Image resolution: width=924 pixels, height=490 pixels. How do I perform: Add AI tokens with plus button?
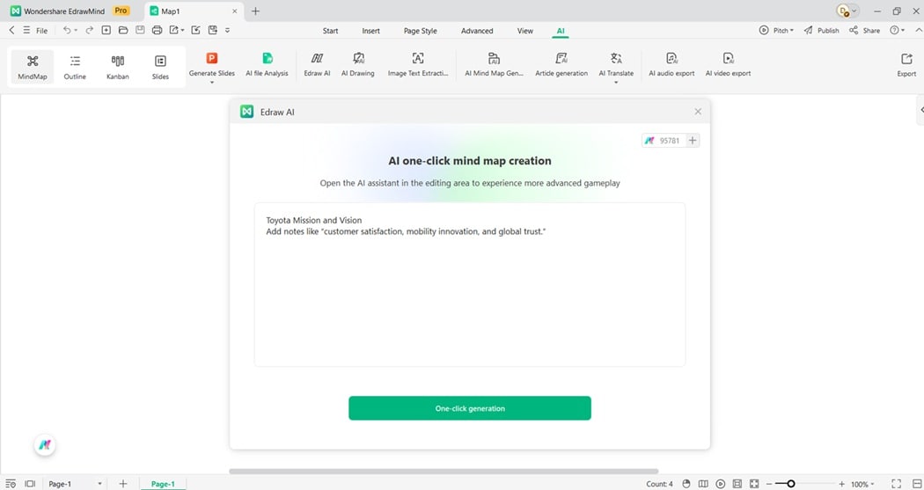693,140
